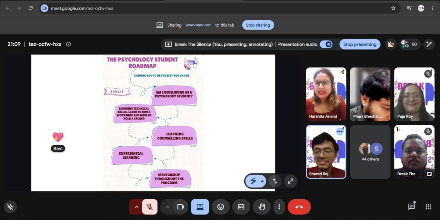
Task: Click the Ravi heart reaction
Action: 58,137
